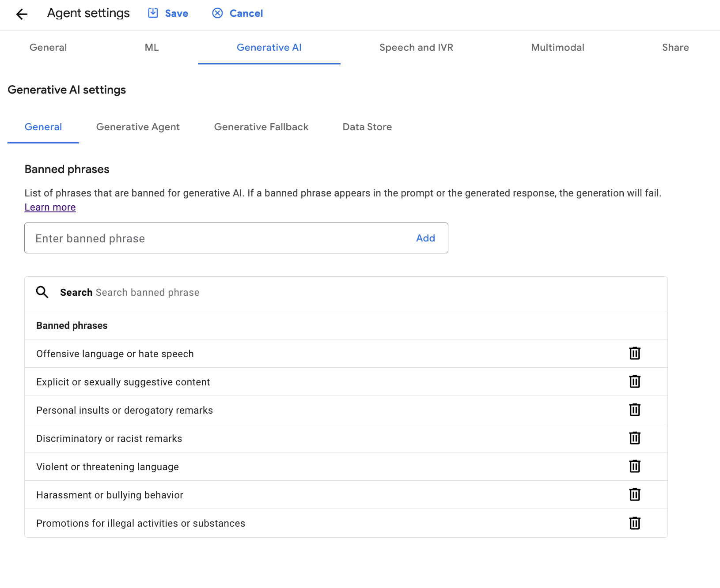Click the back arrow icon
The width and height of the screenshot is (720, 588).
pos(22,14)
